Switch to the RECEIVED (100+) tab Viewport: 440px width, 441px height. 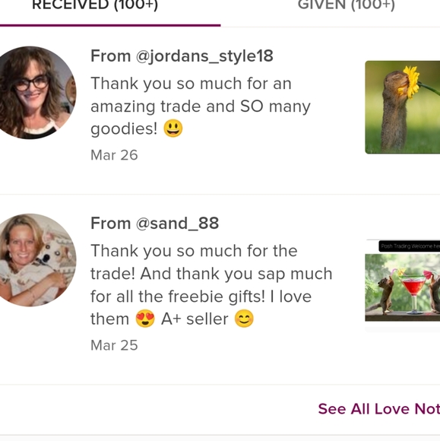coord(95,5)
